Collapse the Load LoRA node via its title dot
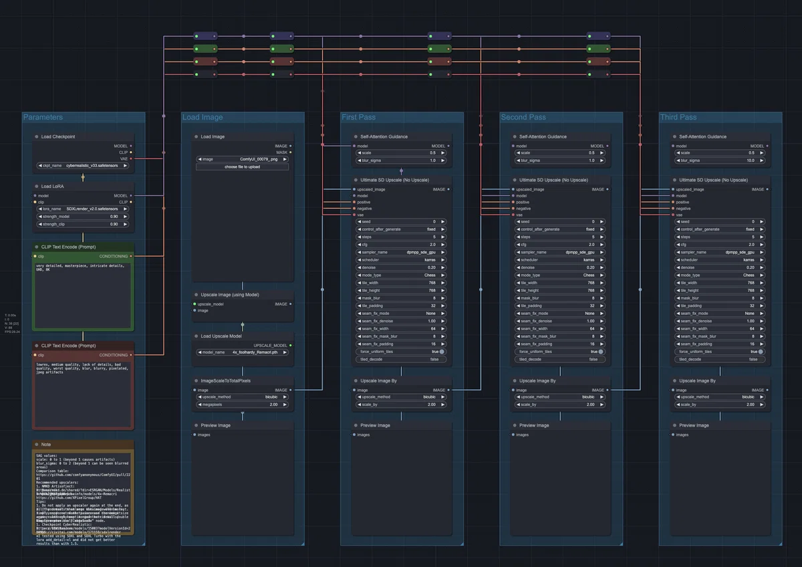The image size is (802, 567). (36, 187)
